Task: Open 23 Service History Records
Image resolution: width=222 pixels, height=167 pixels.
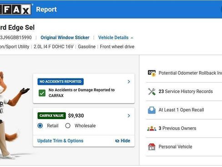Action: (x=184, y=92)
